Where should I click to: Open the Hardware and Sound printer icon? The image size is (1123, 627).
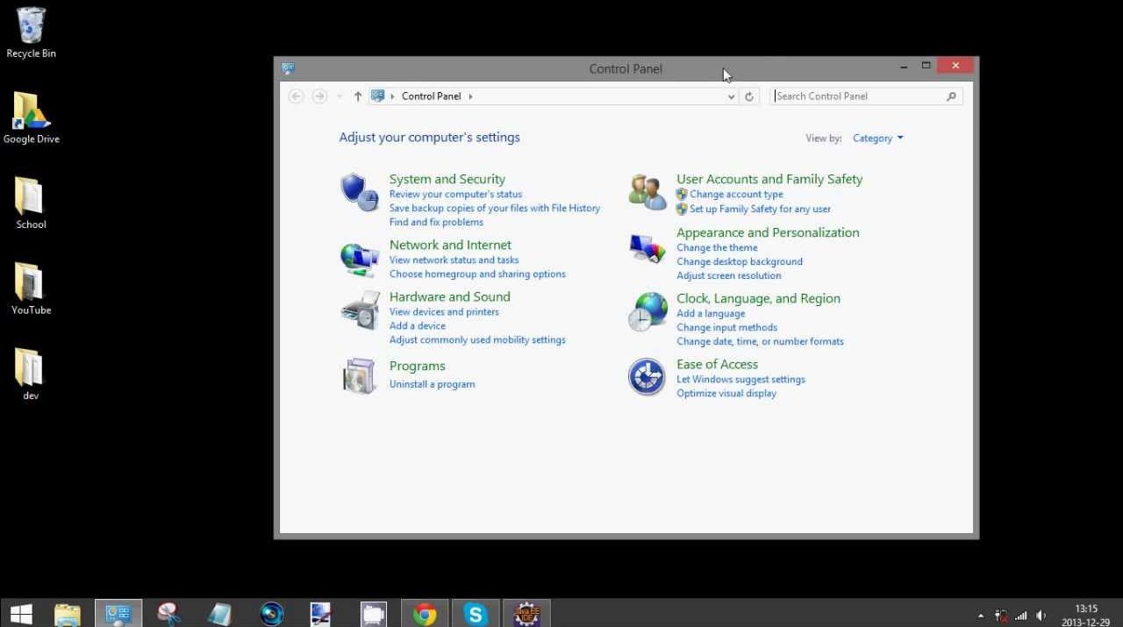[359, 310]
